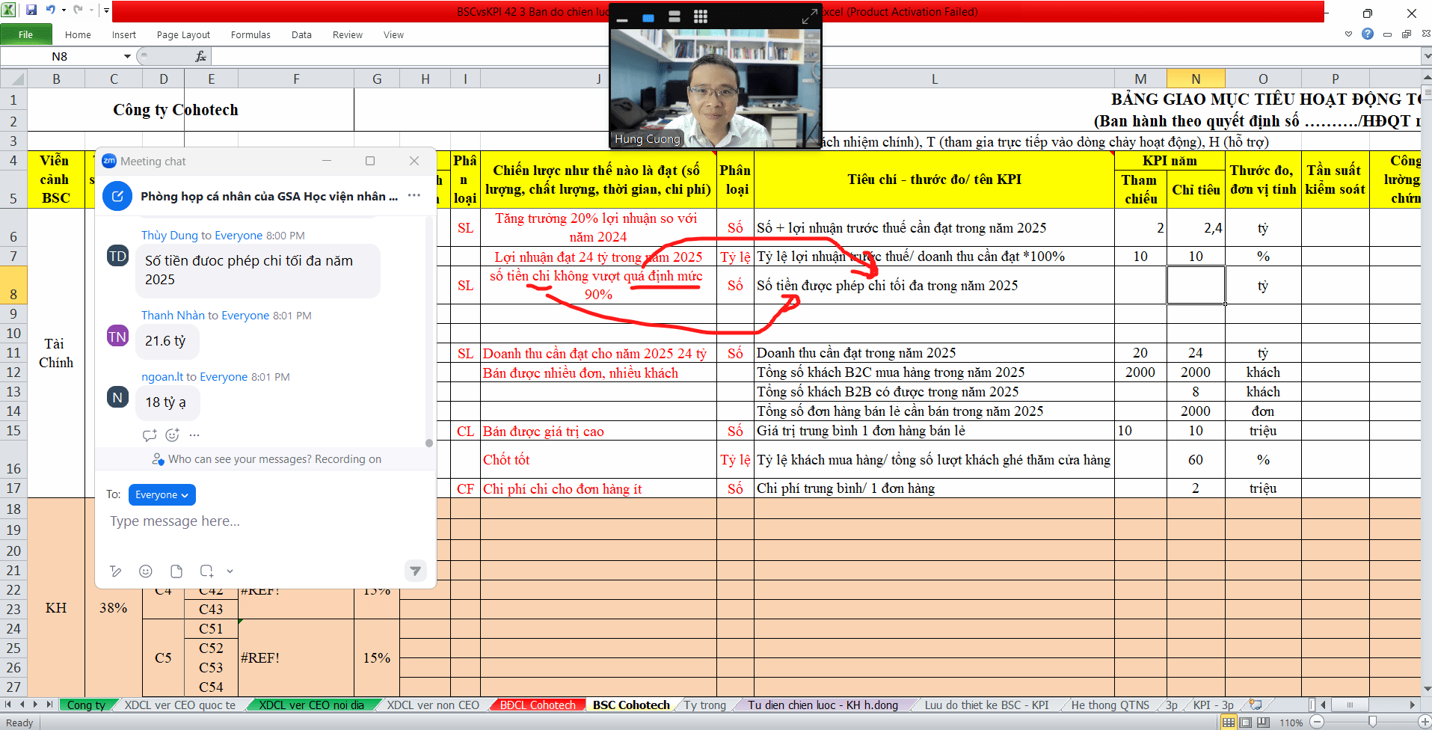The width and height of the screenshot is (1432, 730).
Task: Click the send message button
Action: (x=415, y=571)
